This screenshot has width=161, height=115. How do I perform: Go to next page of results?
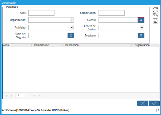click(34, 96)
